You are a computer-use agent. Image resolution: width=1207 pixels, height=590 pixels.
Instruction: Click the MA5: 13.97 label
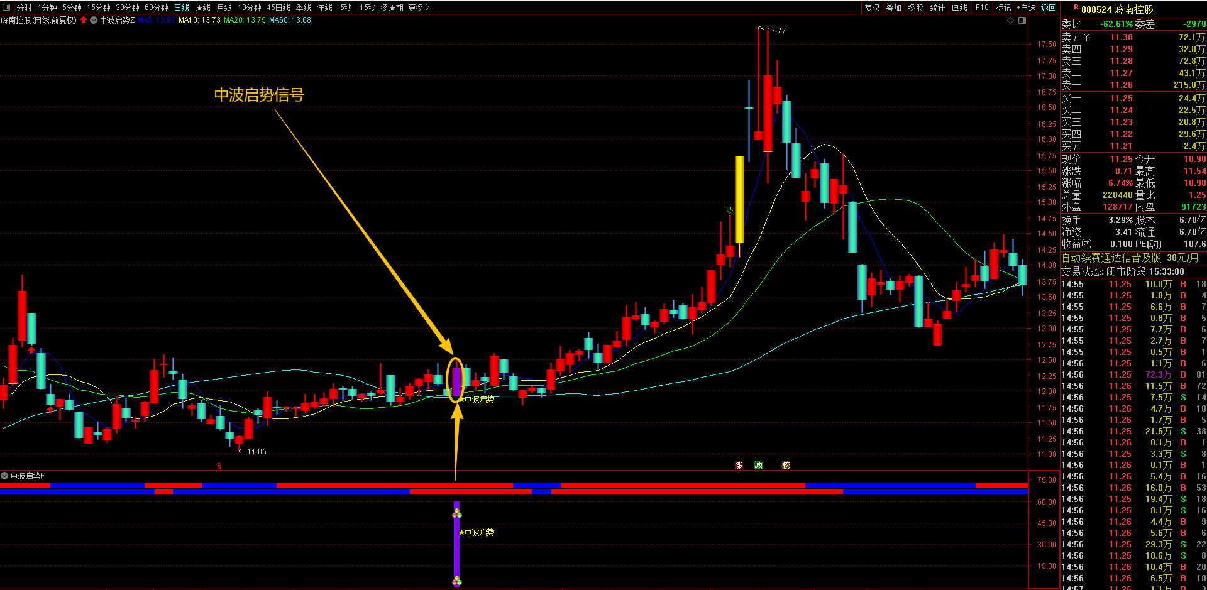pyautogui.click(x=156, y=20)
